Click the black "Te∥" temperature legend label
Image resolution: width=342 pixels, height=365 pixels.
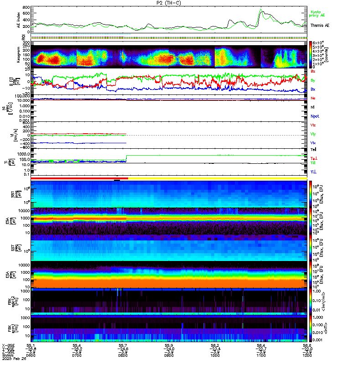313,150
